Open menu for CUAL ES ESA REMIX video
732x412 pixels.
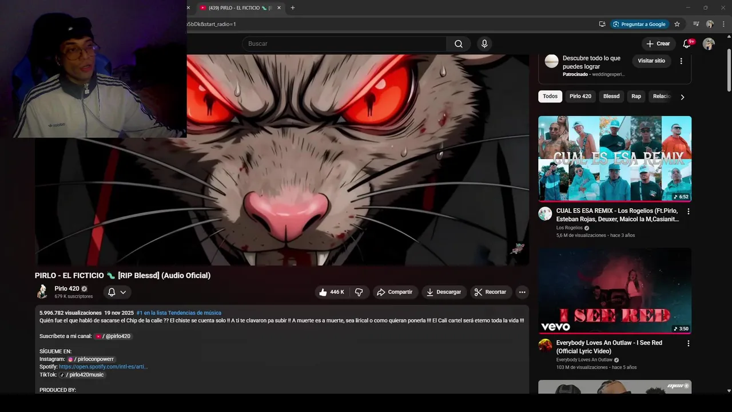pyautogui.click(x=689, y=211)
